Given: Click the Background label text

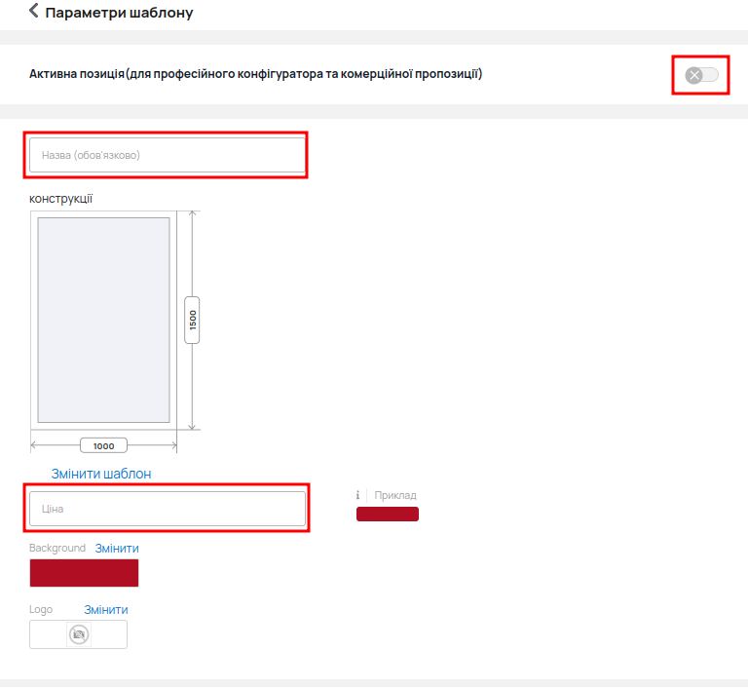Looking at the screenshot, I should (x=57, y=548).
